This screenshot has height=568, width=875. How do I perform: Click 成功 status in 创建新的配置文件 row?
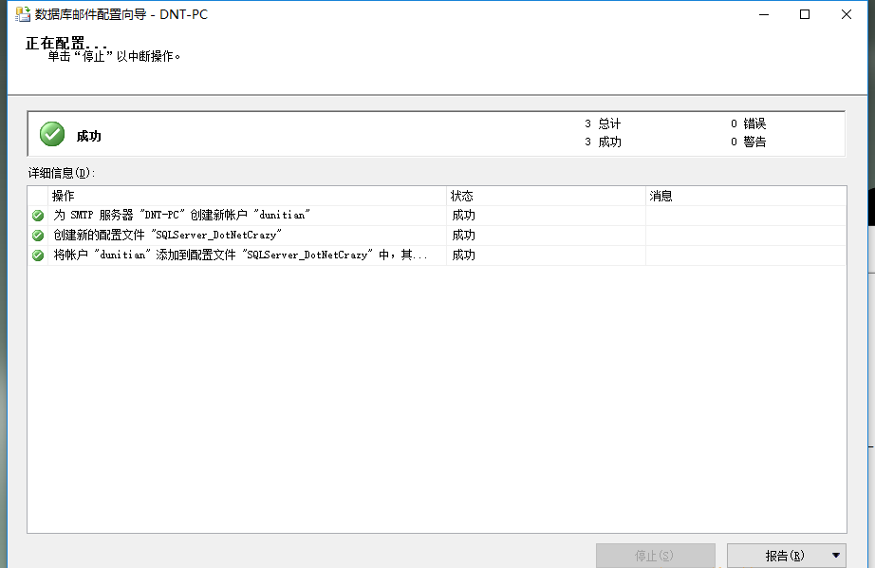[463, 236]
